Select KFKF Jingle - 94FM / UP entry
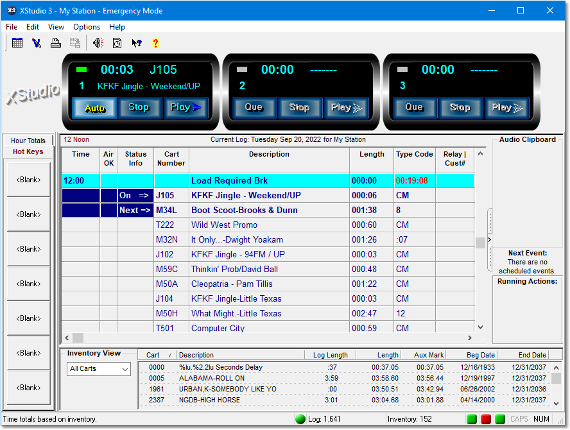The height and width of the screenshot is (430, 570). click(x=268, y=254)
